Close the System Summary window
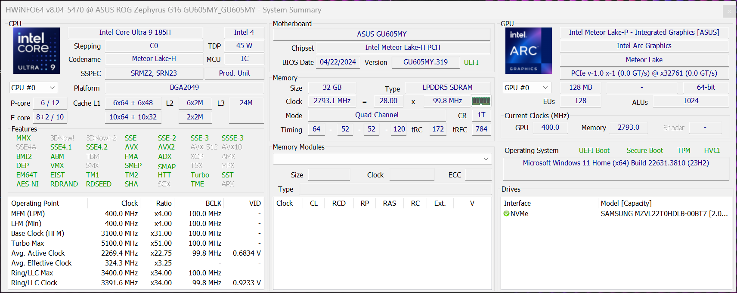This screenshot has width=737, height=293. coord(729,11)
